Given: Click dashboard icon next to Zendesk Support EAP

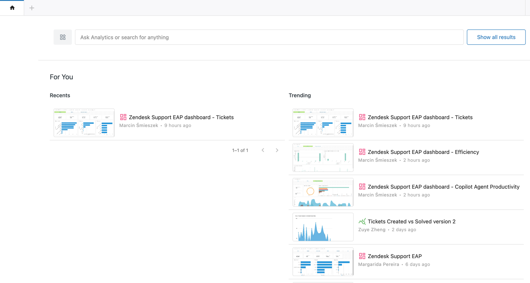Looking at the screenshot, I should (362, 256).
